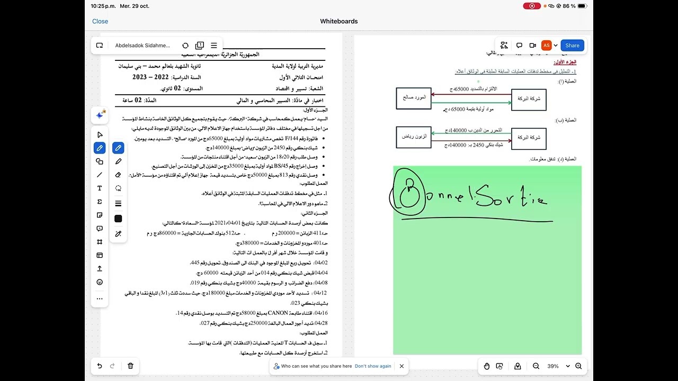Screen dimensions: 678x381
Task: Select the magic pen tool
Action: coord(118,234)
